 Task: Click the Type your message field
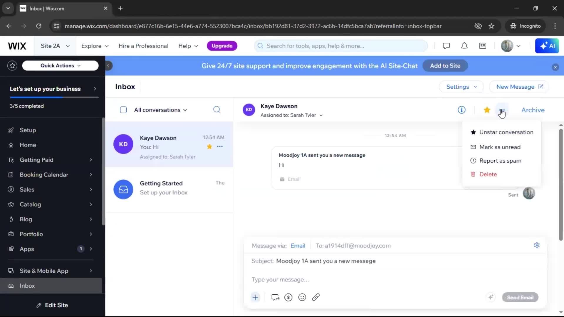395,280
